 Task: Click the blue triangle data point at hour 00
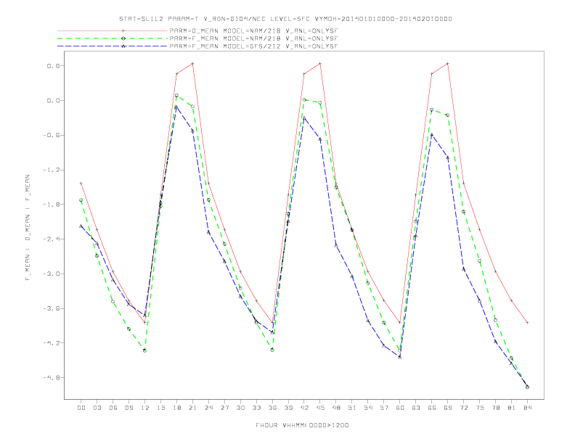coord(81,226)
